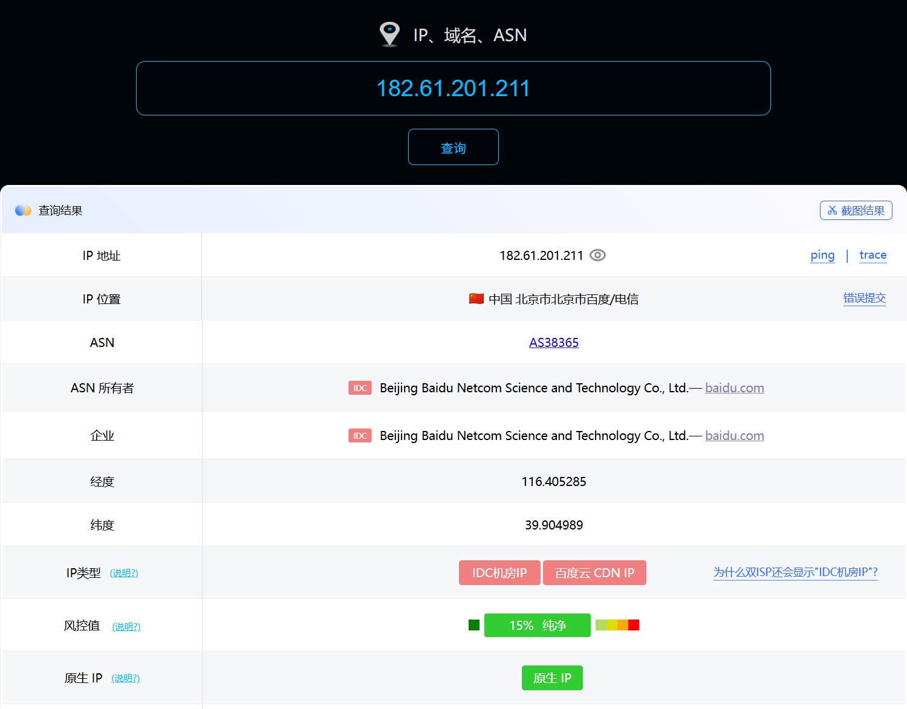Click the location pin icon at top
The height and width of the screenshot is (709, 907).
(389, 34)
